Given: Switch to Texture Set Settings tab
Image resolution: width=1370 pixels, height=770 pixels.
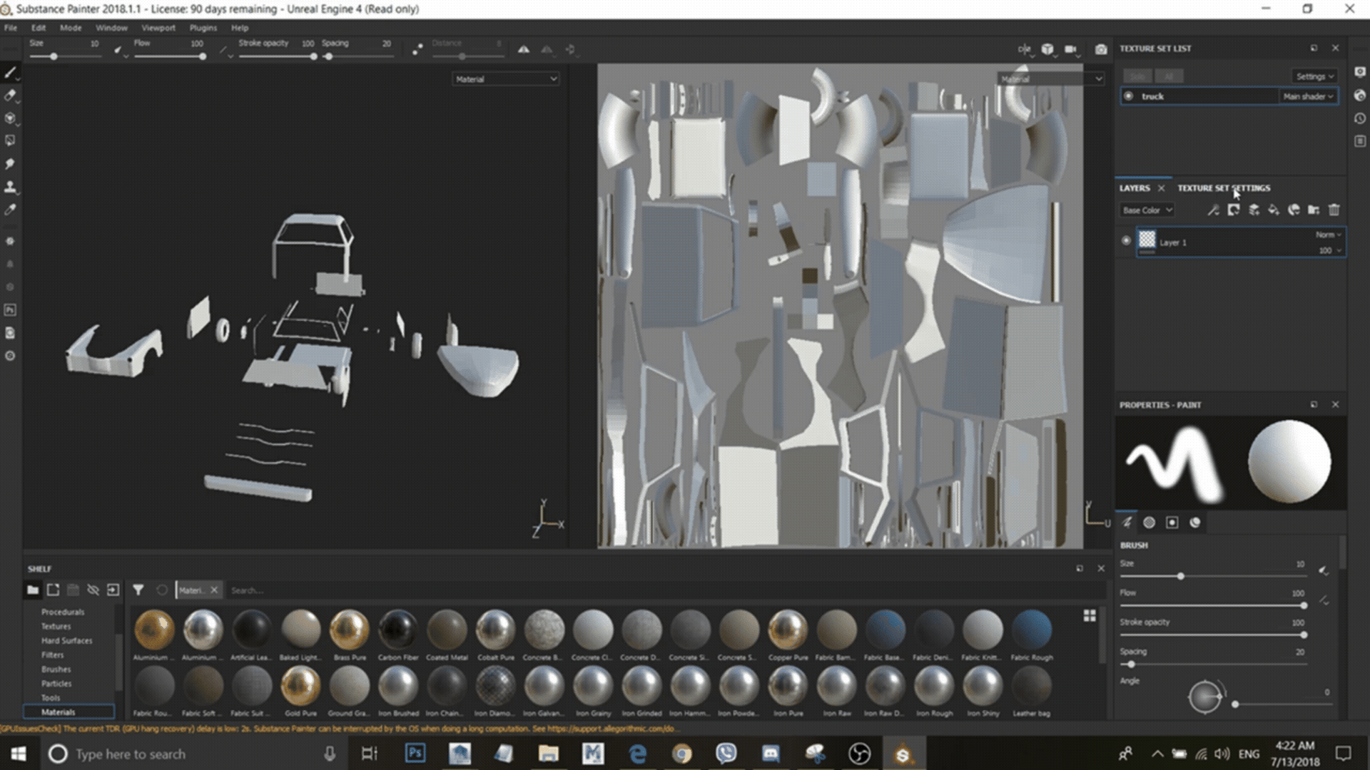Looking at the screenshot, I should pyautogui.click(x=1224, y=188).
